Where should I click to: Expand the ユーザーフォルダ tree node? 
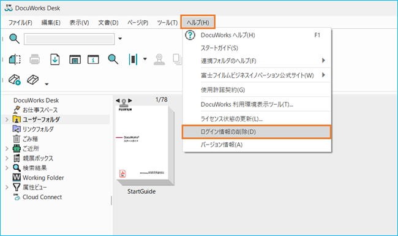[7, 120]
